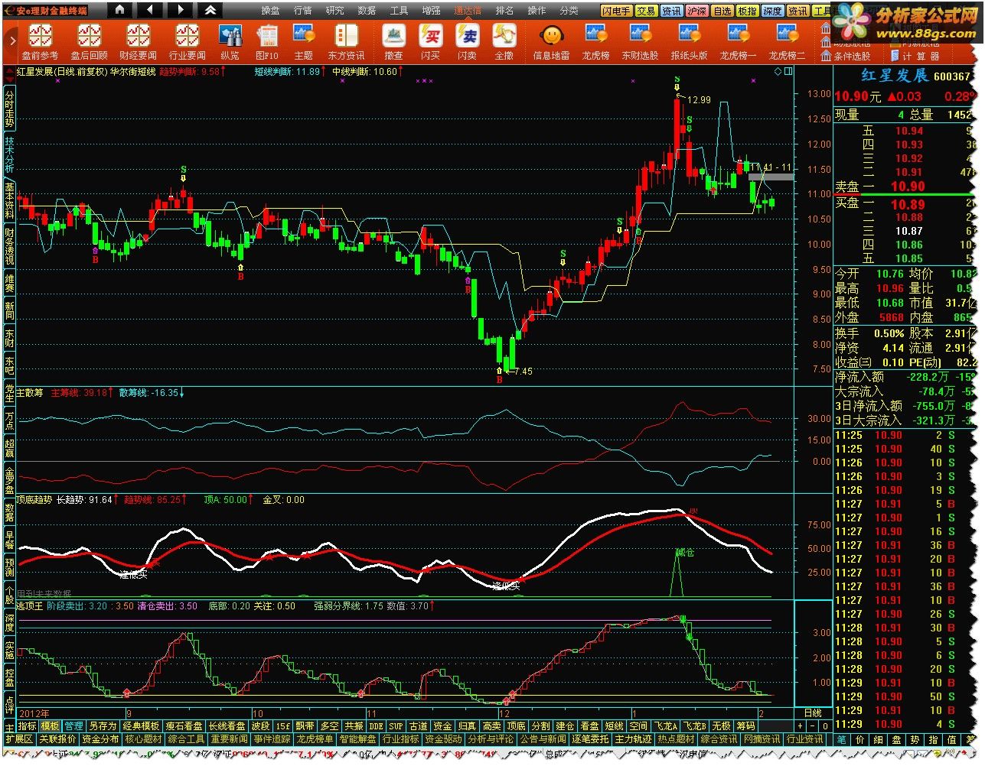Image resolution: width=985 pixels, height=766 pixels.
Task: Open the 资金分布 bottom tab
Action: 101,739
